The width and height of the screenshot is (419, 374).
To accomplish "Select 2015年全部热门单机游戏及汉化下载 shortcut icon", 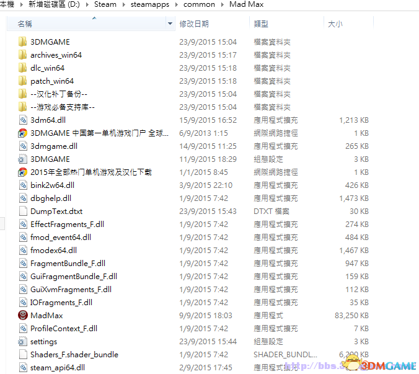I will [22, 172].
